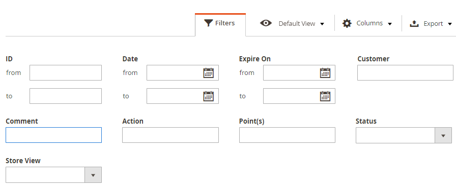Viewport: 456px width, 190px height.
Task: Open calendar for Date to field
Action: pos(208,96)
